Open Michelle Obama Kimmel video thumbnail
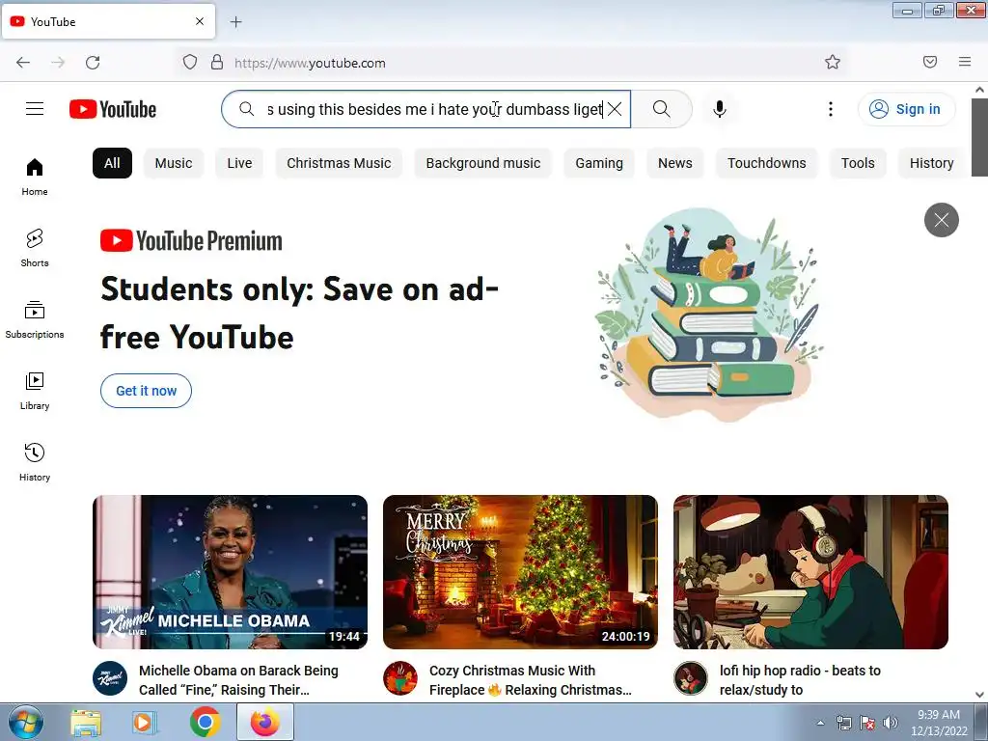The height and width of the screenshot is (741, 988). coord(230,572)
